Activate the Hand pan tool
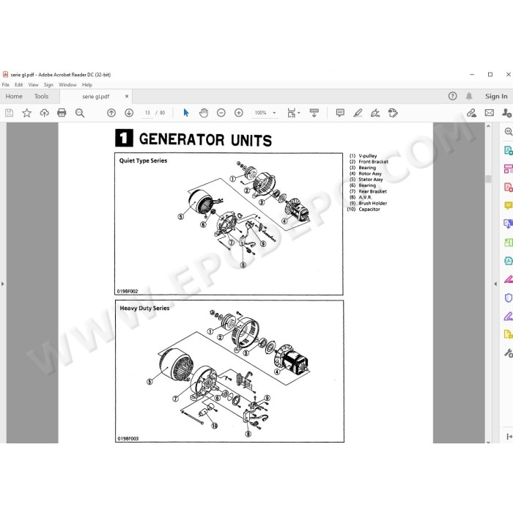Viewport: 513px width, 513px height. 204,113
